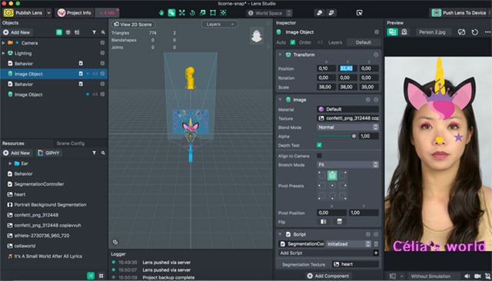Click the GIPHY button in Resources
This screenshot has height=281, width=492.
(x=48, y=153)
